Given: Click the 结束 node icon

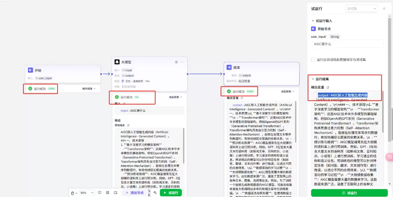Looking at the screenshot, I should [x=229, y=67].
